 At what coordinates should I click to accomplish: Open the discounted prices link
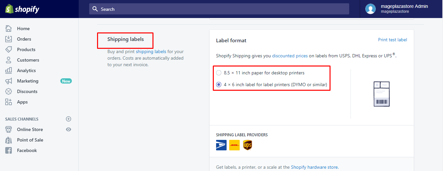[x=290, y=56]
